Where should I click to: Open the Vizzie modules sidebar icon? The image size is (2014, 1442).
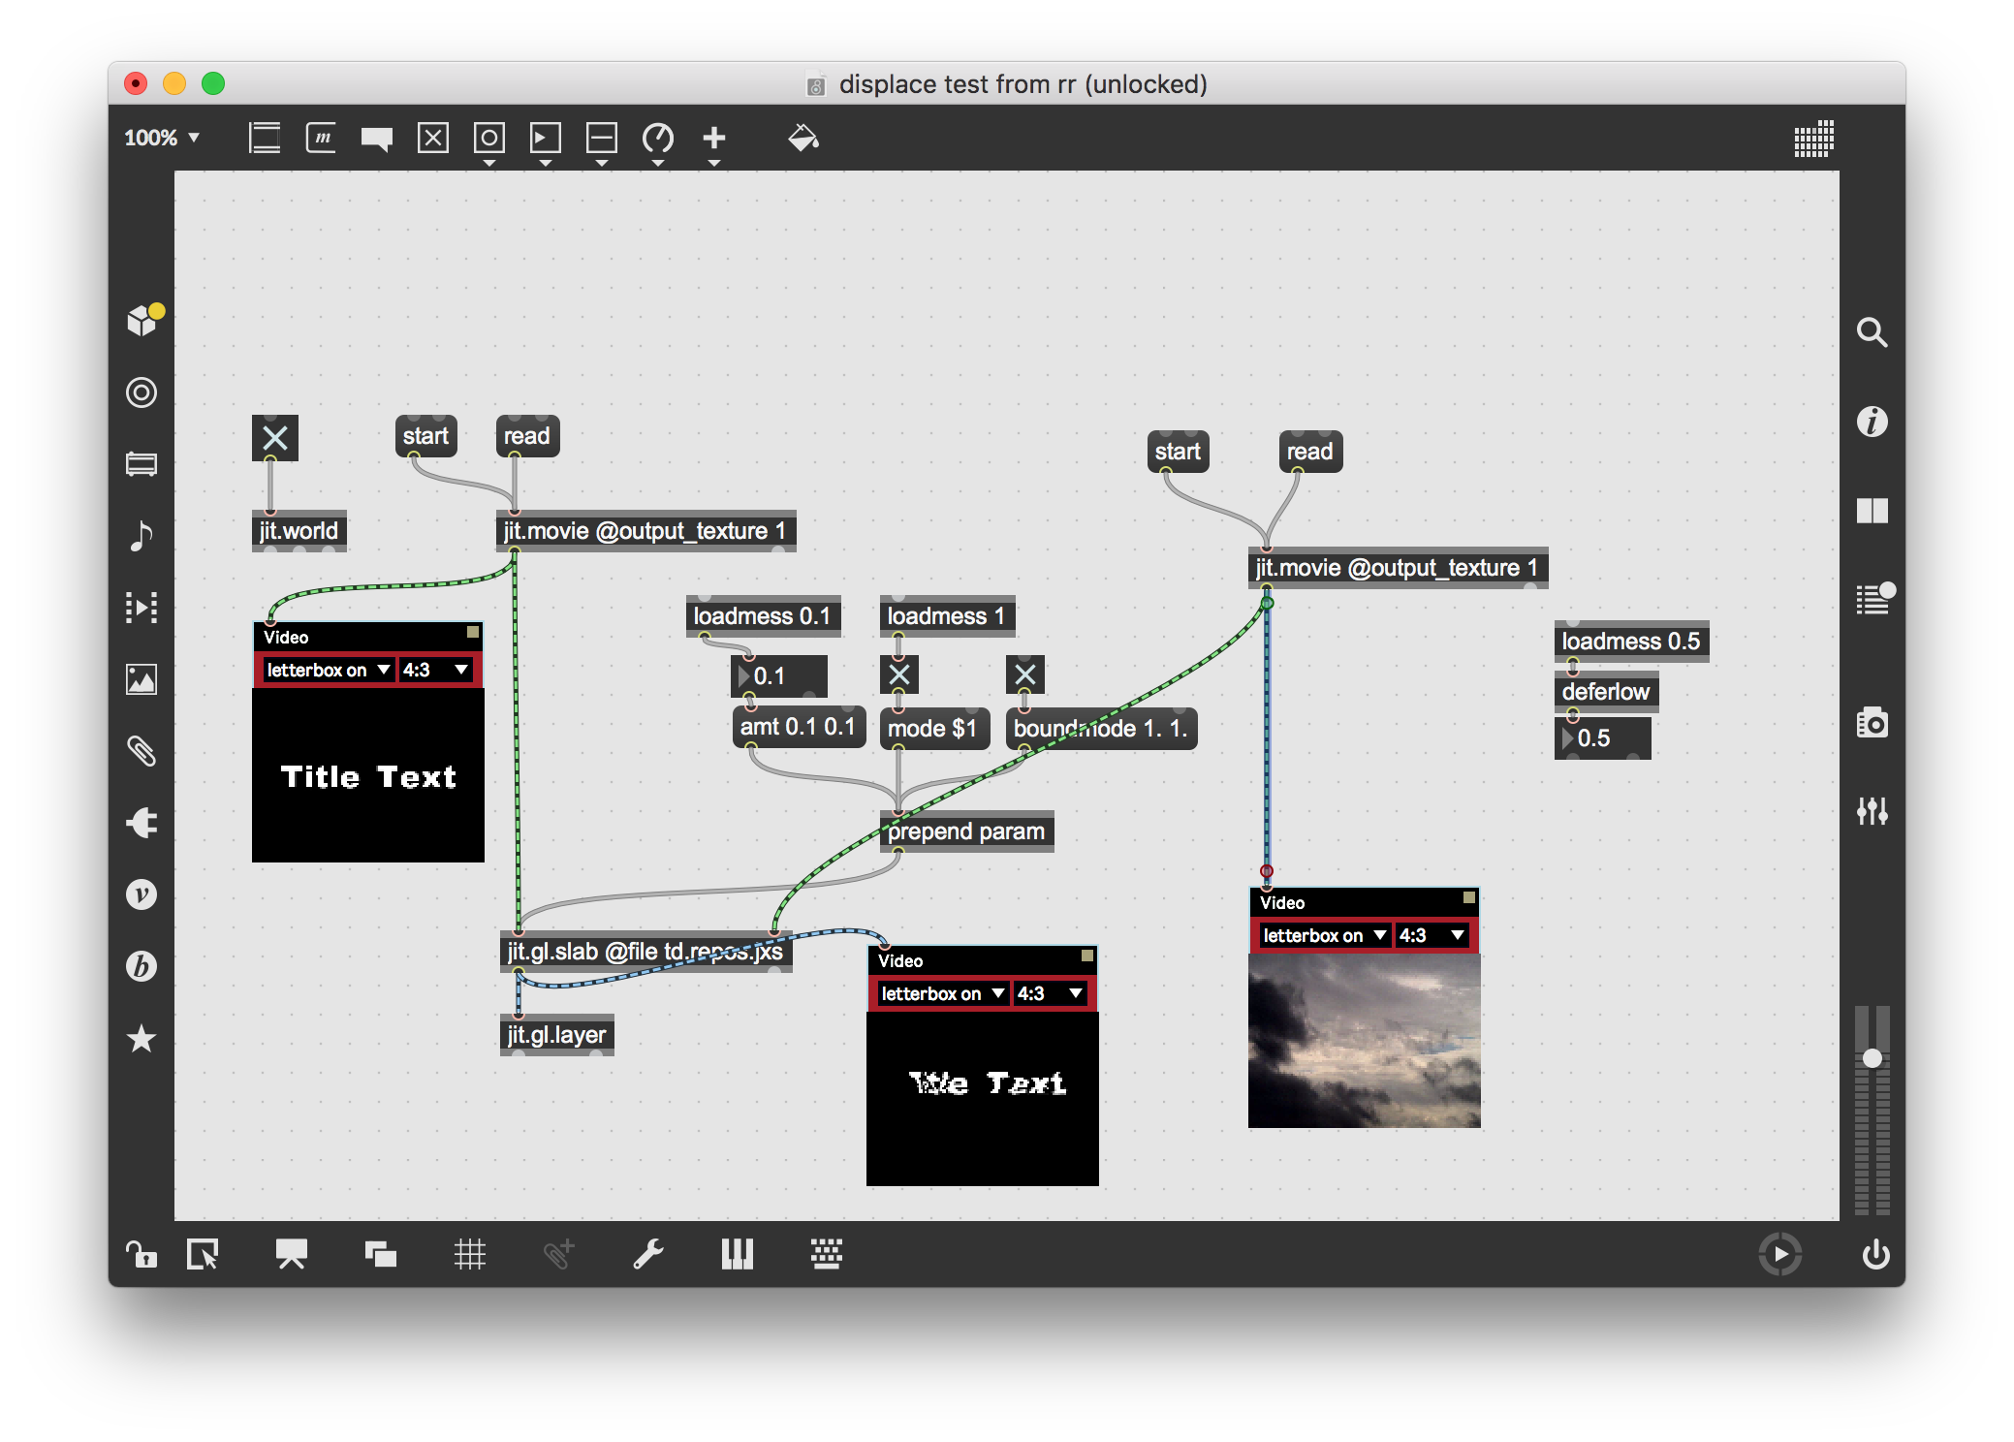(x=142, y=894)
